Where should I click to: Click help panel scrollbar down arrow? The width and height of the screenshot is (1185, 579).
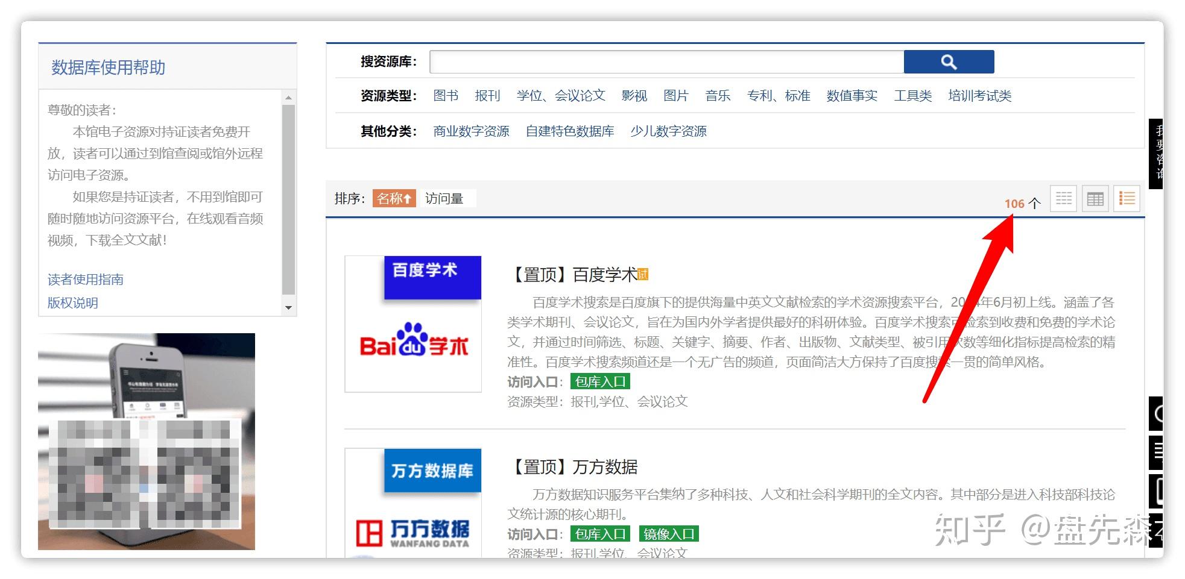pyautogui.click(x=288, y=308)
